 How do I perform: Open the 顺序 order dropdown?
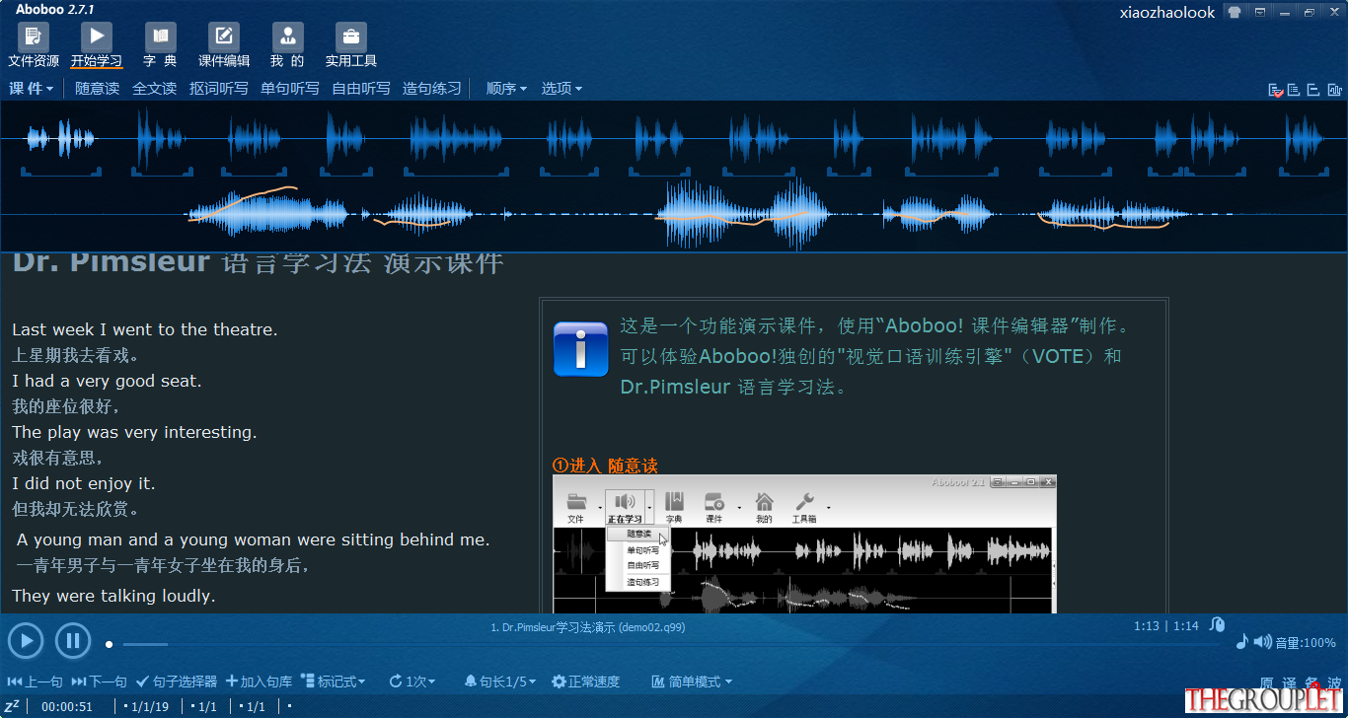[507, 89]
